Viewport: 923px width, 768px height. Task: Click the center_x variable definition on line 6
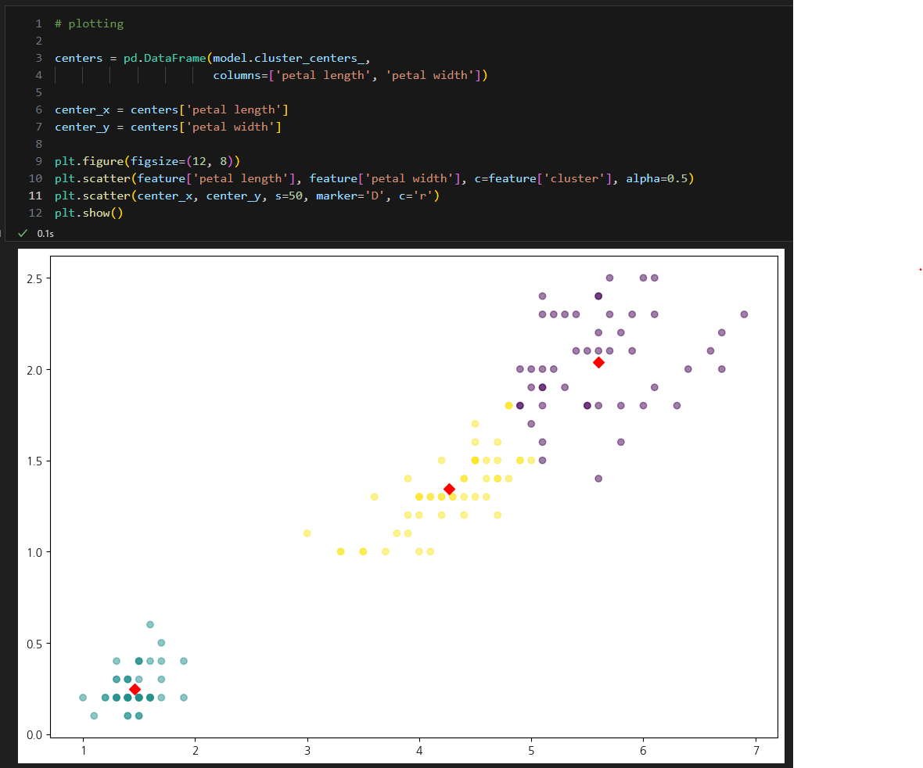click(82, 110)
